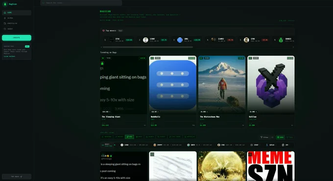Image resolution: width=333 pixels, height=181 pixels.
Task: Click the Home house icon
Action: [5, 13]
